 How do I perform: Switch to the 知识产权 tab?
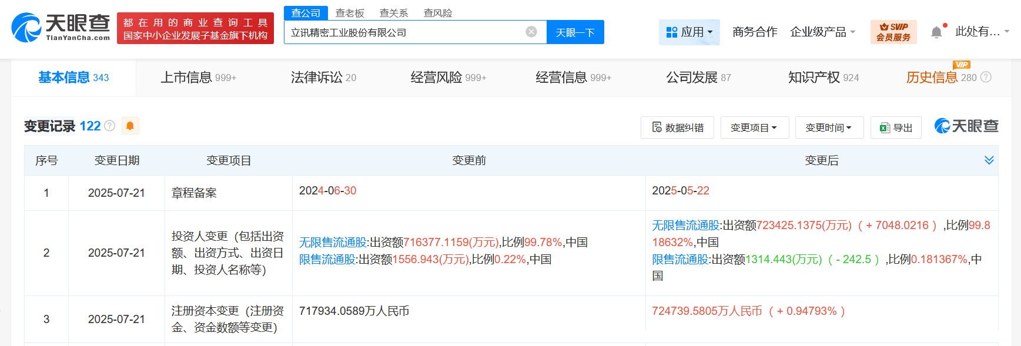click(x=823, y=78)
